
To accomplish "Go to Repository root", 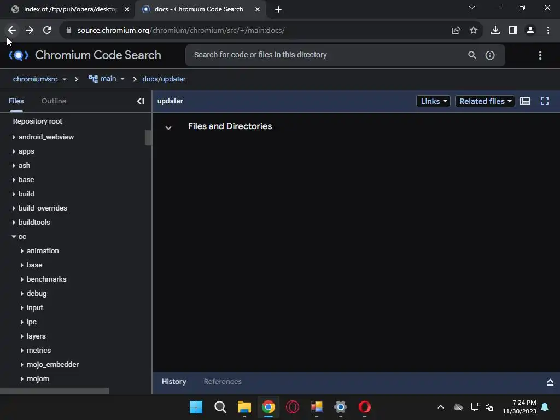I will point(38,121).
